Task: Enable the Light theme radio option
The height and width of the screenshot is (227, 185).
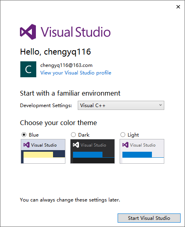Action: (x=123, y=135)
